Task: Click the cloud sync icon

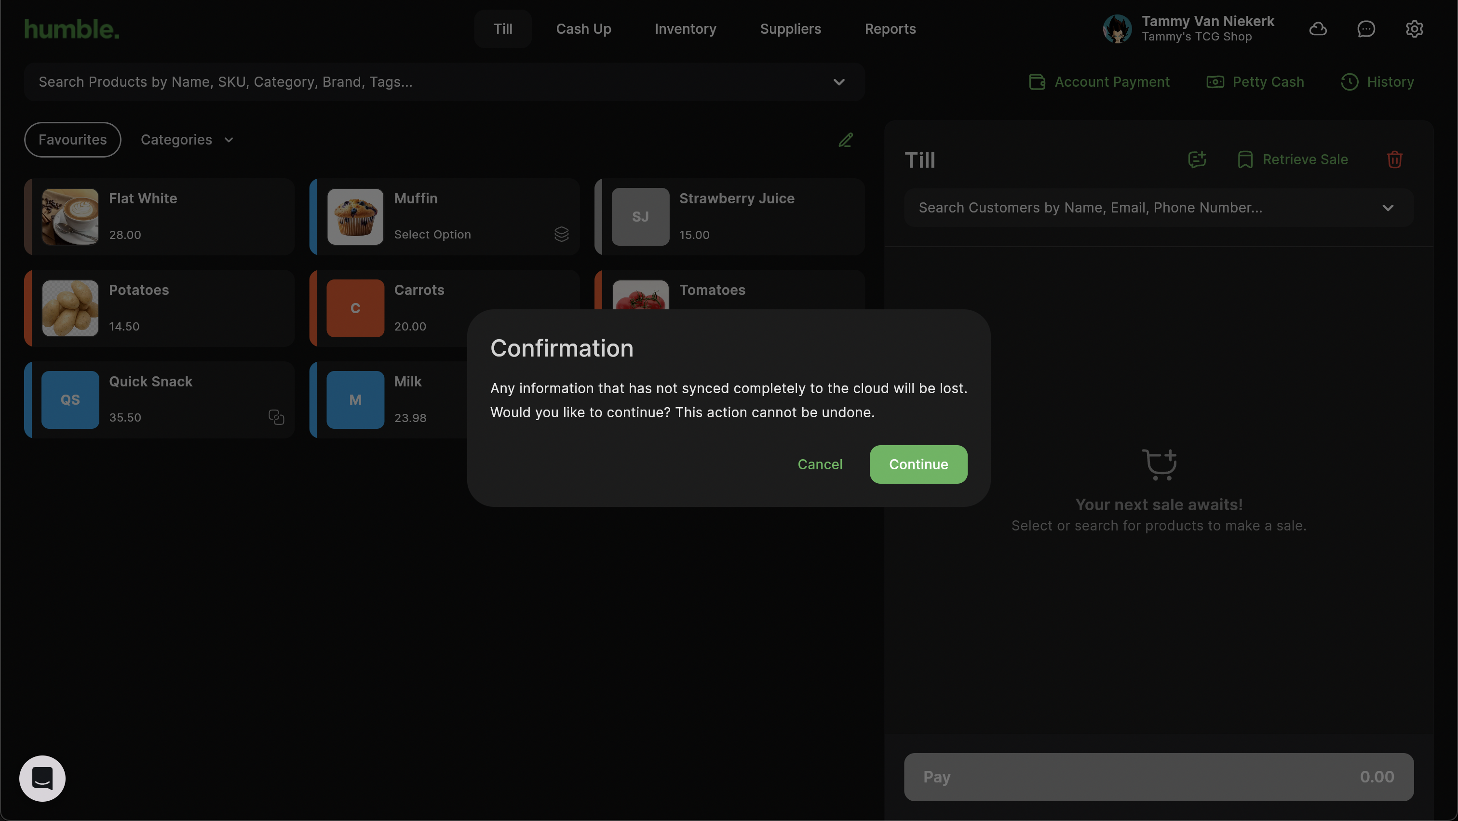Action: click(1318, 29)
